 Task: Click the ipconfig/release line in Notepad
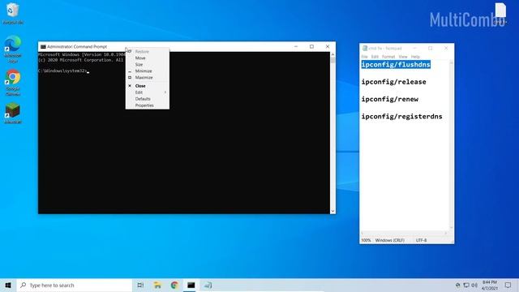pyautogui.click(x=393, y=82)
